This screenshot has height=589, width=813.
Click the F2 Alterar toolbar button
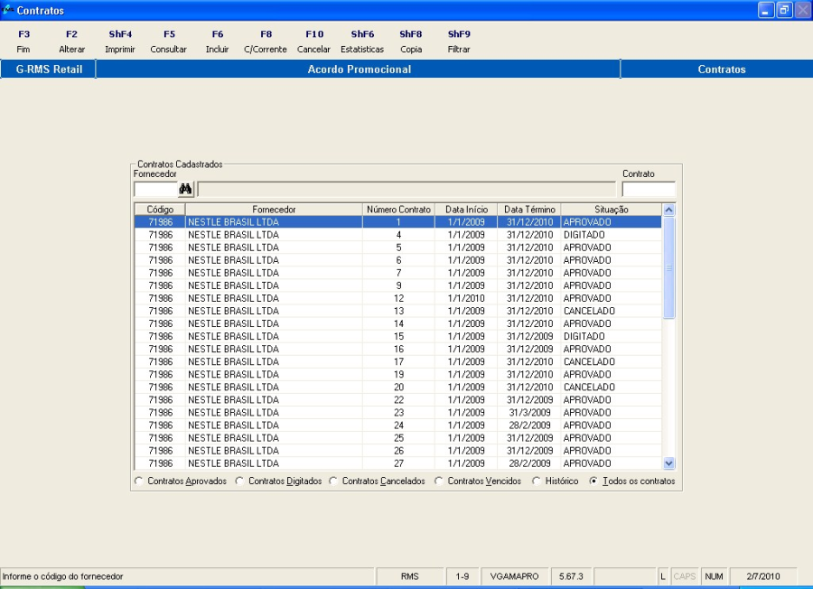coord(71,42)
